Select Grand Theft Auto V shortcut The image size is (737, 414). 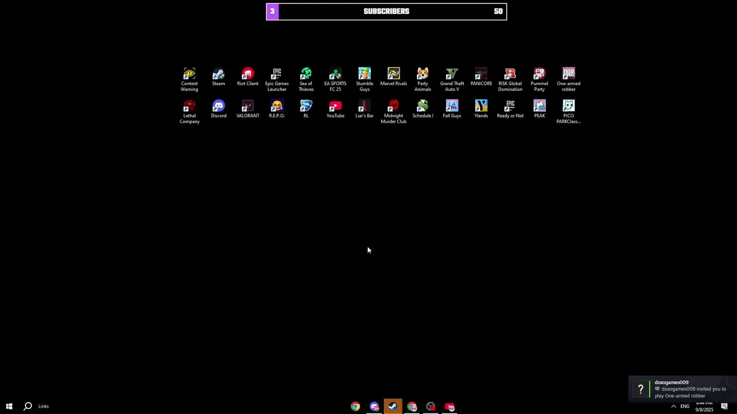pos(452,79)
